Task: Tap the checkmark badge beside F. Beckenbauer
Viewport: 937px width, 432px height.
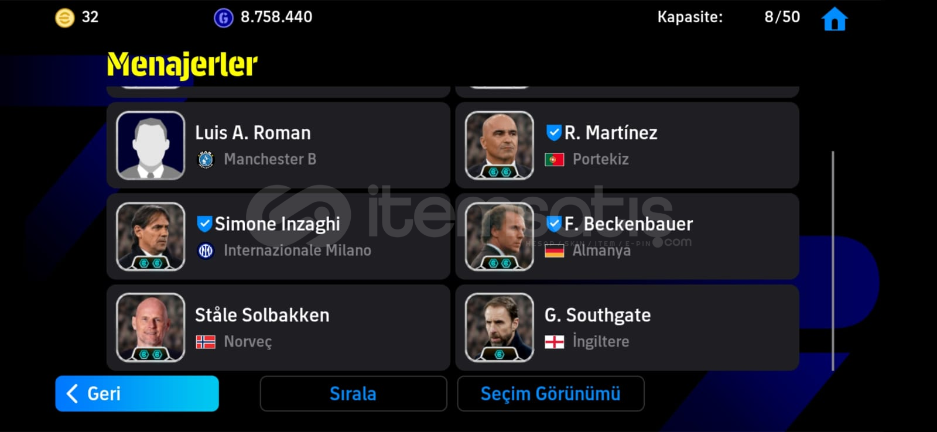Action: [x=553, y=224]
